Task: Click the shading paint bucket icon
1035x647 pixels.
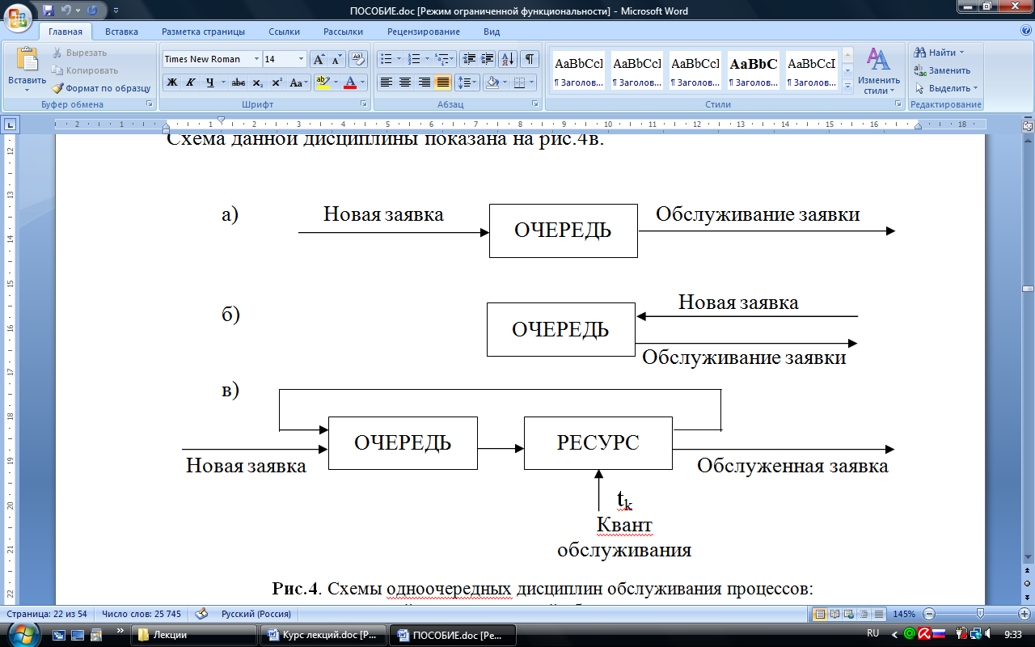Action: click(492, 82)
